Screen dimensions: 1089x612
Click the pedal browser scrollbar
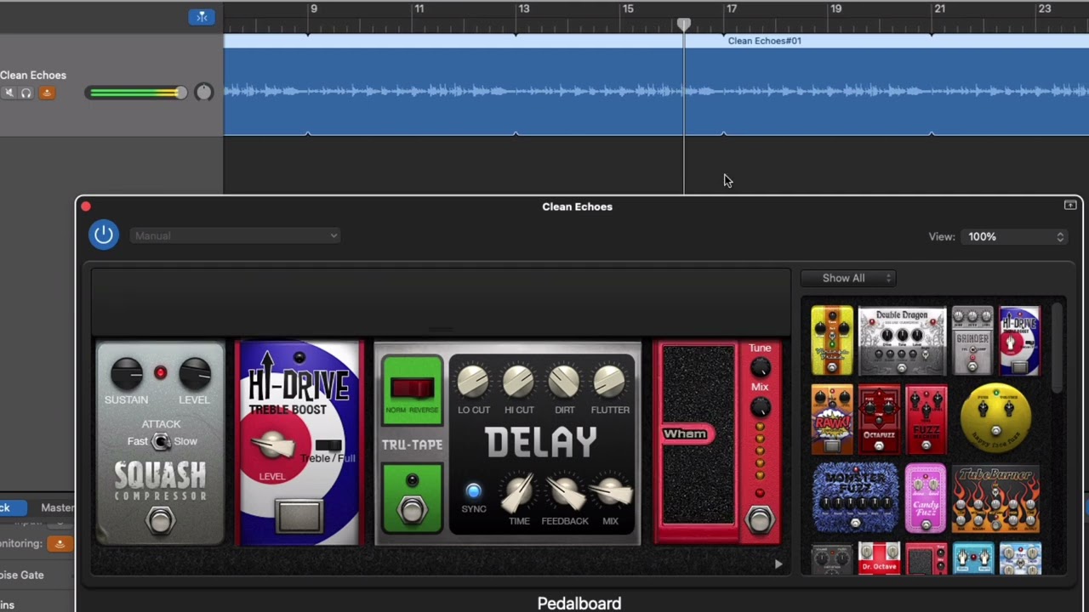(x=1057, y=348)
